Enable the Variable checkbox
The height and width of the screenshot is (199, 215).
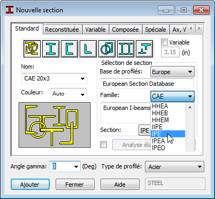click(x=164, y=42)
